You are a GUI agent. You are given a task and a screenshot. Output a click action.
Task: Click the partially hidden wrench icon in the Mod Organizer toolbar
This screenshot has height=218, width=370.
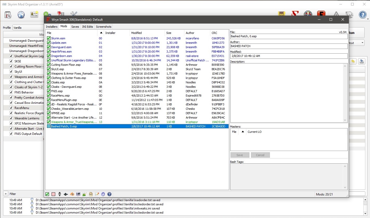74,13
